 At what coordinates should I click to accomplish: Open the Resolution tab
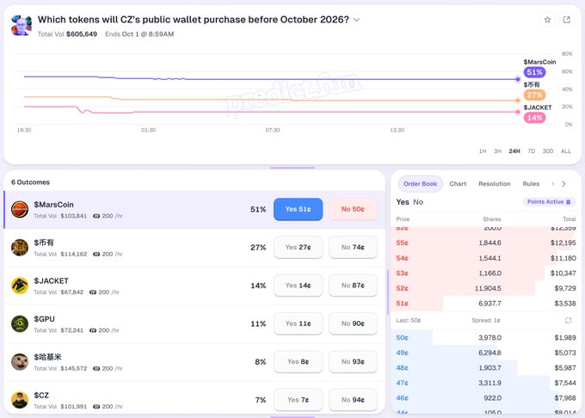point(495,184)
